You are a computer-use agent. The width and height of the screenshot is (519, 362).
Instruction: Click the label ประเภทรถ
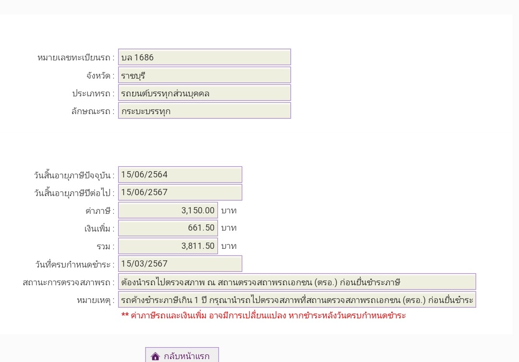click(93, 93)
